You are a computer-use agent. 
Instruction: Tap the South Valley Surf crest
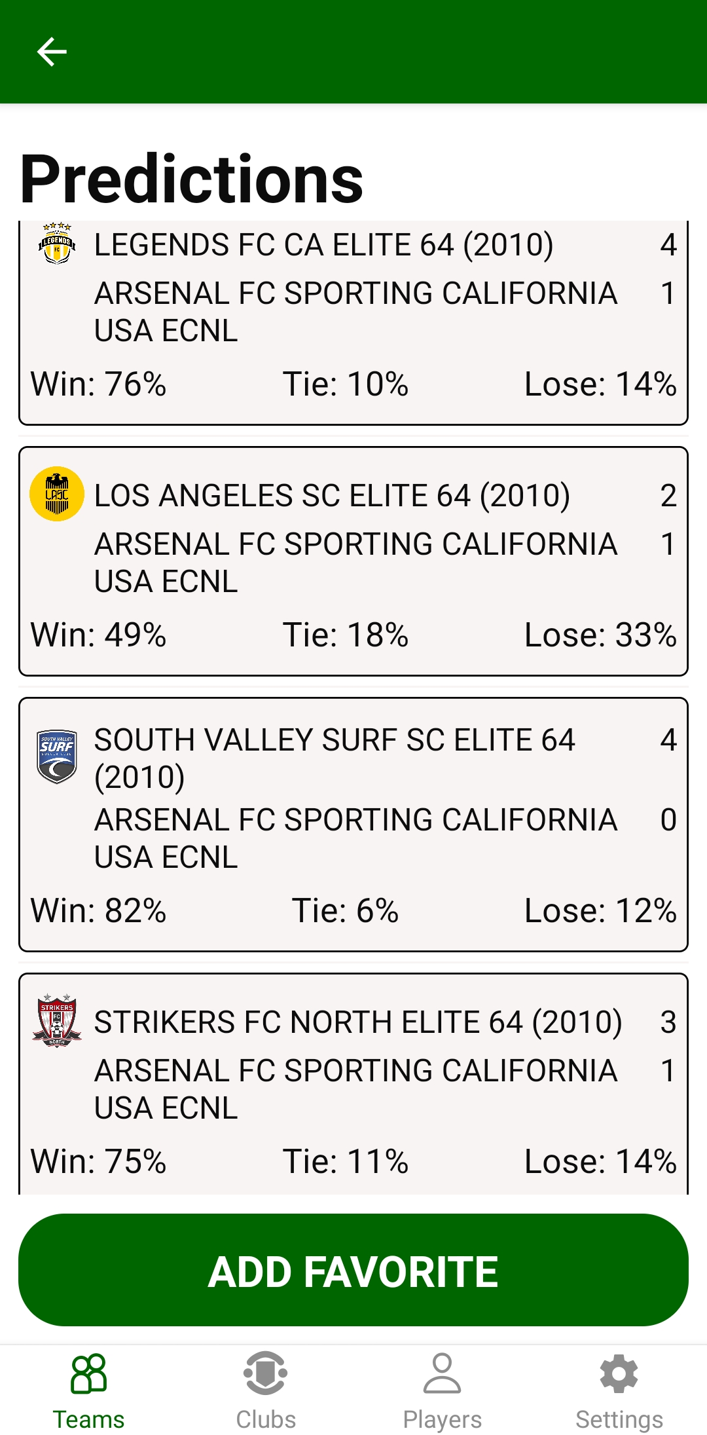(x=57, y=757)
